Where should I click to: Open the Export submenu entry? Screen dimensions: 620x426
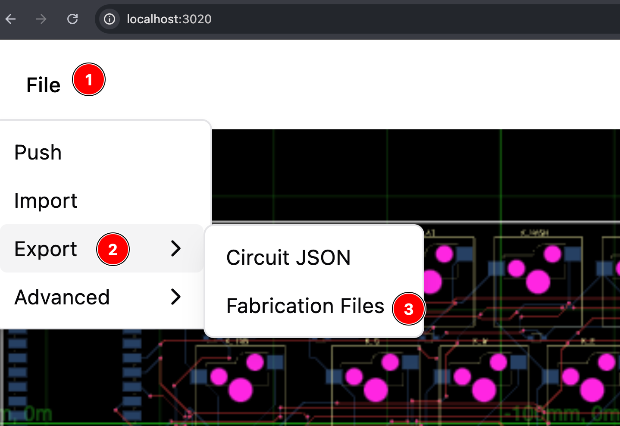pos(46,249)
